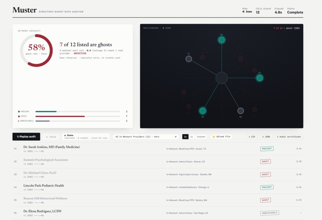Select the 1x playback speed

pos(185,137)
